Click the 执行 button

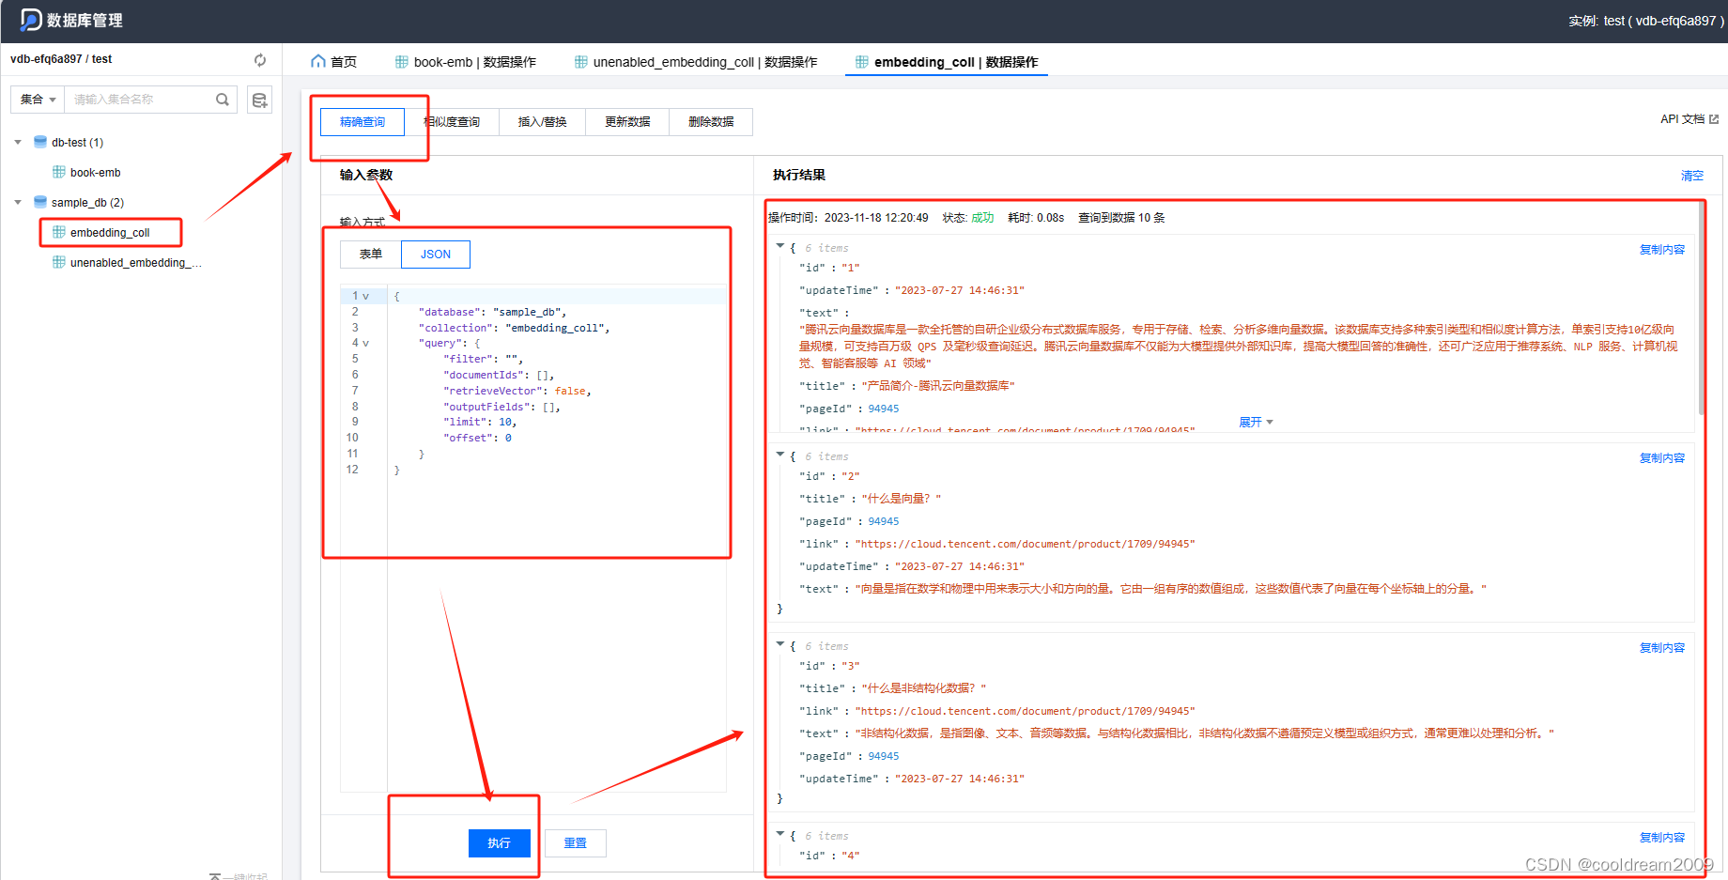coord(500,843)
